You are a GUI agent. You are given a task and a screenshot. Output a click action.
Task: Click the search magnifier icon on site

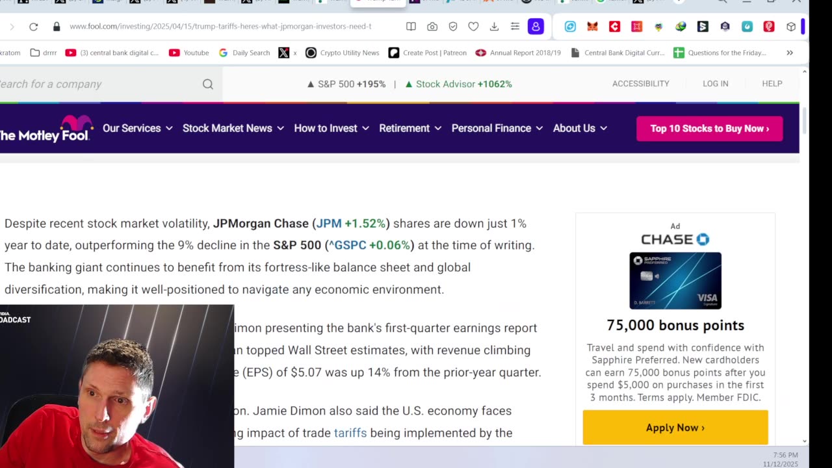point(208,84)
